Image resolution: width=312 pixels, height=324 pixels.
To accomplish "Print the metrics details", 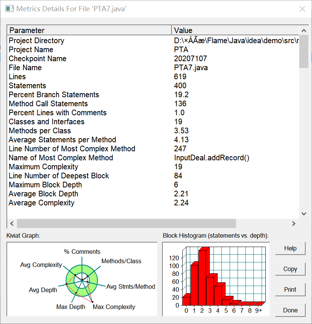I will (290, 289).
